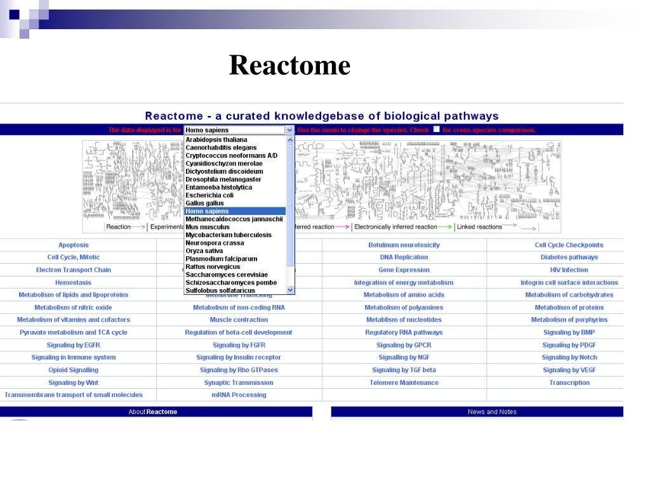Image resolution: width=650 pixels, height=487 pixels.
Task: Open Cell Cycle, Mitotic pathway
Action: [x=74, y=257]
